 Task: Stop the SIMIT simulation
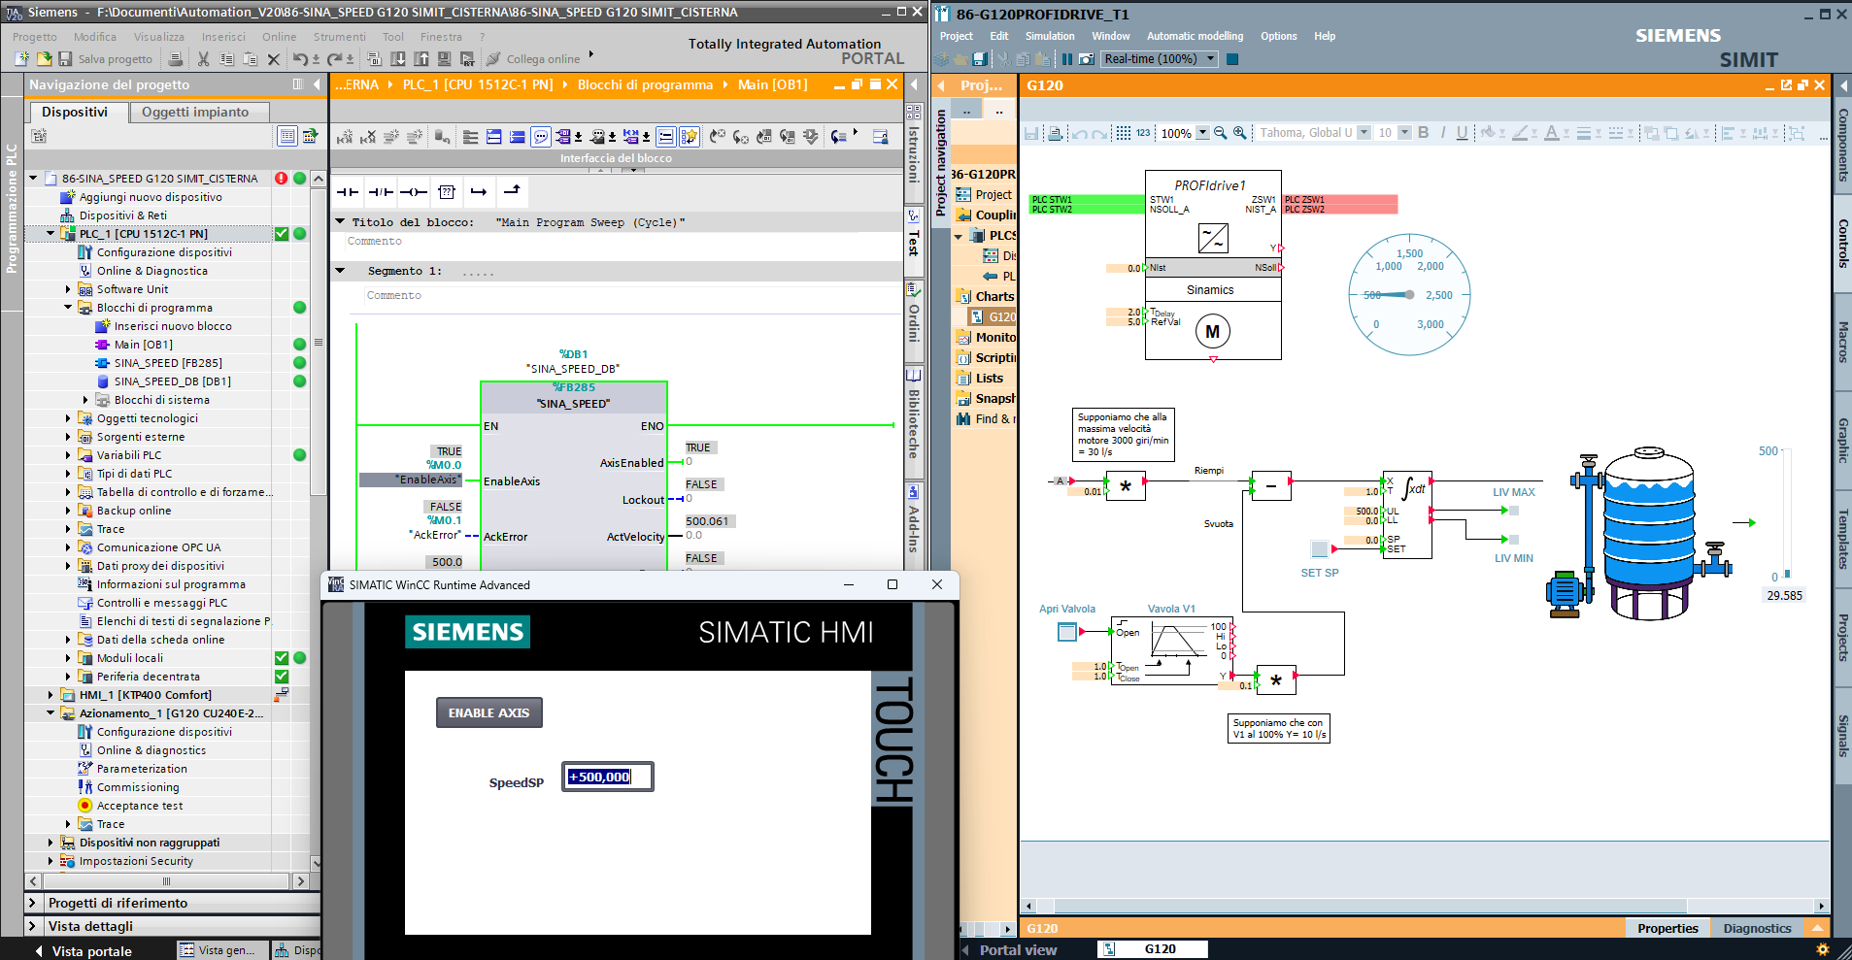pos(1232,59)
